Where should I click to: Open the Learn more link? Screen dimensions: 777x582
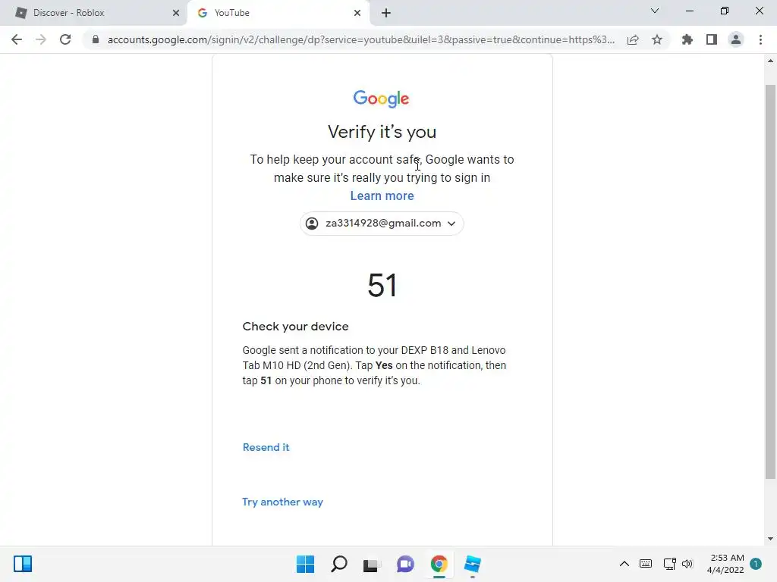tap(382, 196)
